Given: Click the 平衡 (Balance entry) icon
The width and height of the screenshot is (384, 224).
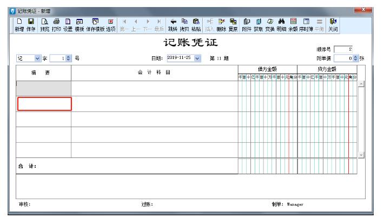Looking at the screenshot, I should (319, 25).
